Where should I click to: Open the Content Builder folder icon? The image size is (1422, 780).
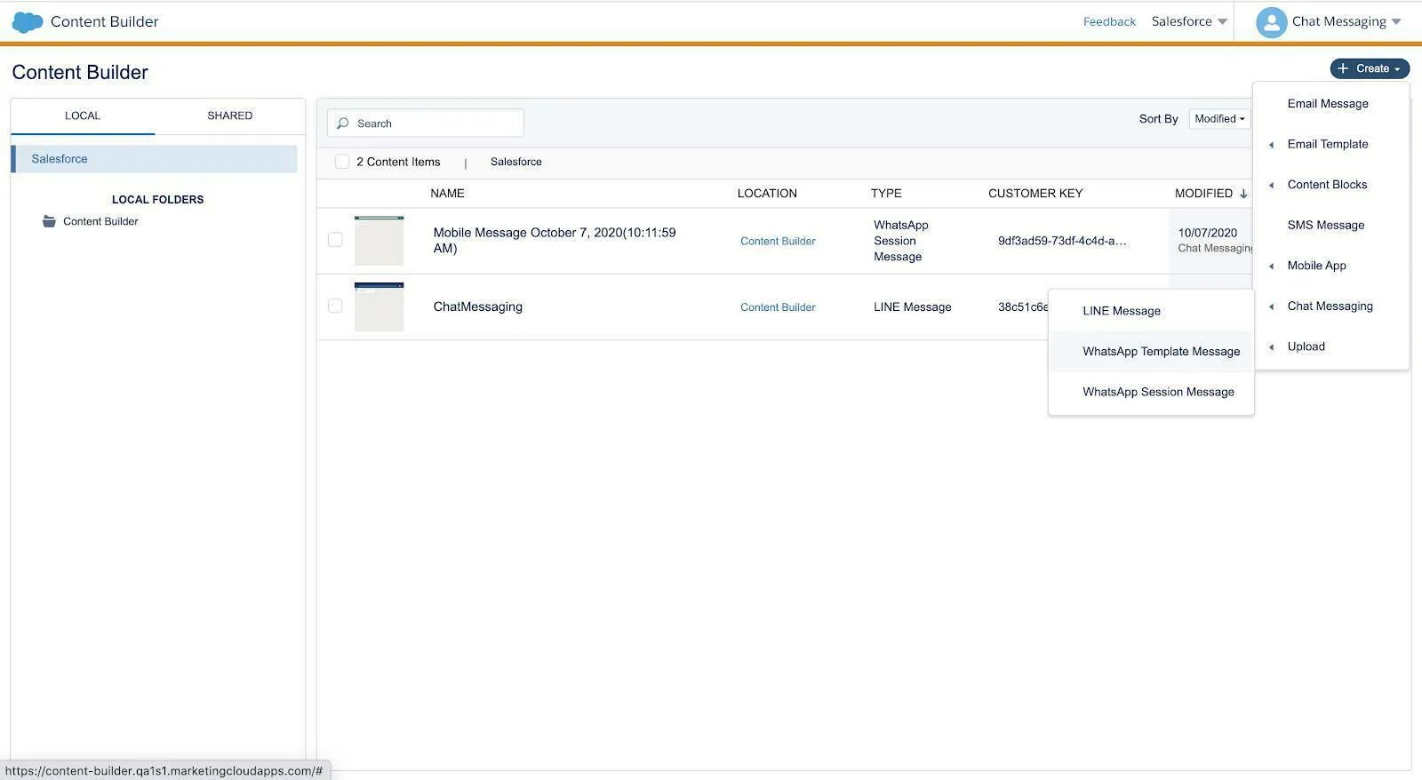click(49, 221)
